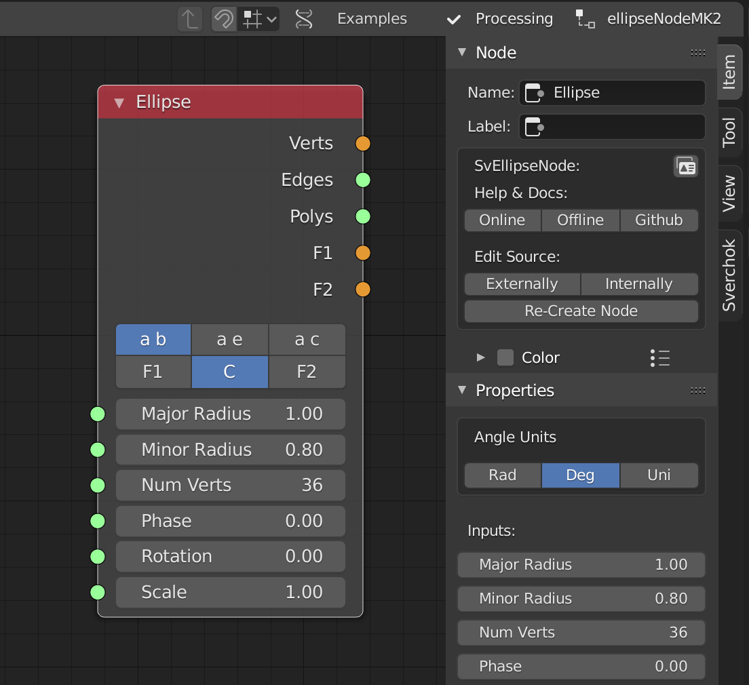Open the Tool sidebar tab
749x685 pixels.
tap(729, 133)
